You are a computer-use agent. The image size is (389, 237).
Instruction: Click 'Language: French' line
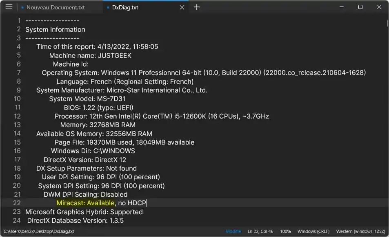125,81
